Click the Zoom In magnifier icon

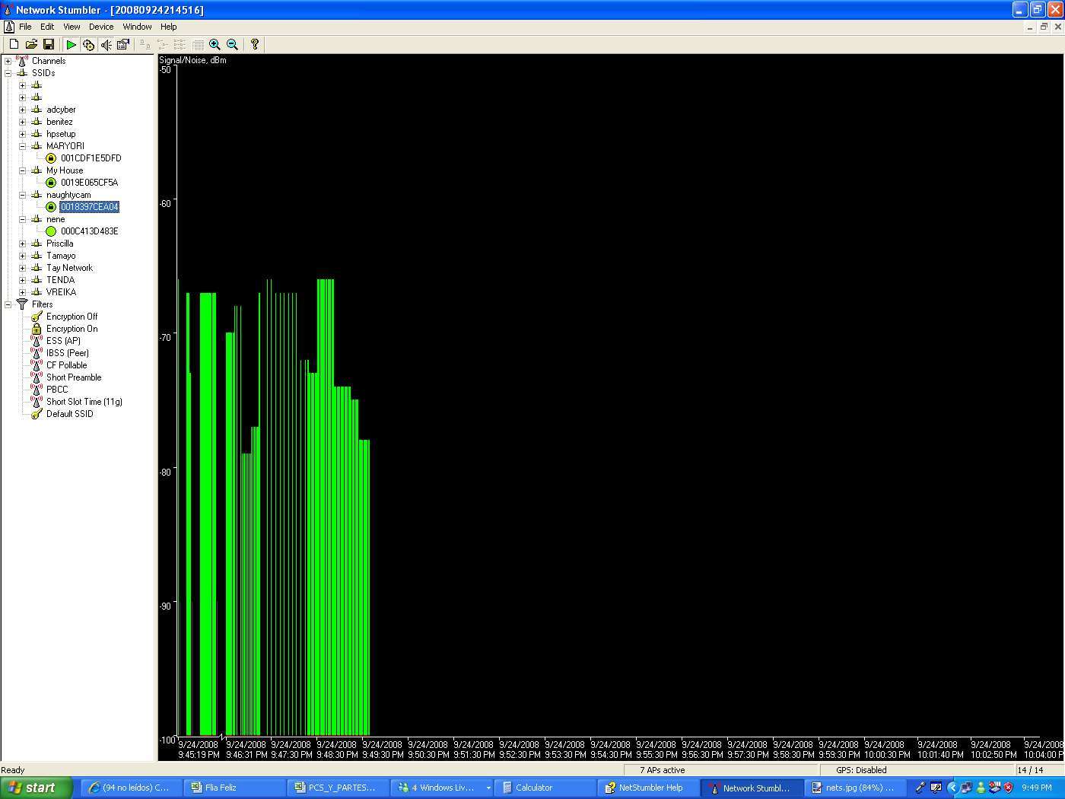point(215,45)
